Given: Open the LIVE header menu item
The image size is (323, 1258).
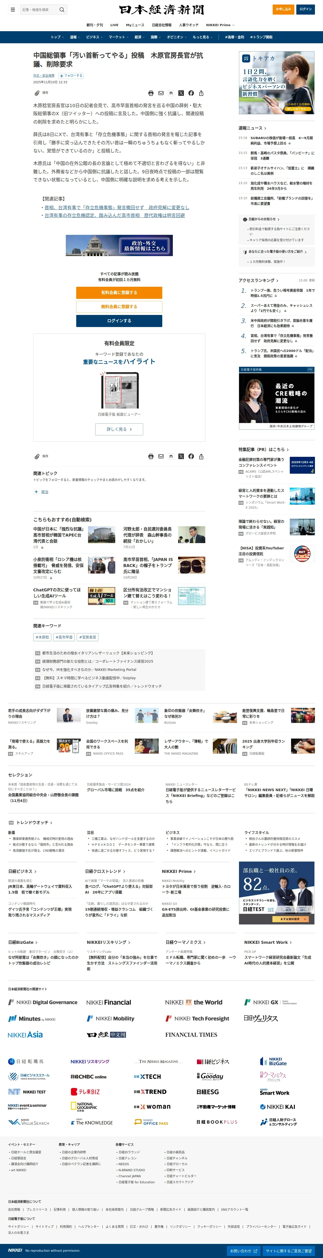Looking at the screenshot, I should click(x=114, y=25).
